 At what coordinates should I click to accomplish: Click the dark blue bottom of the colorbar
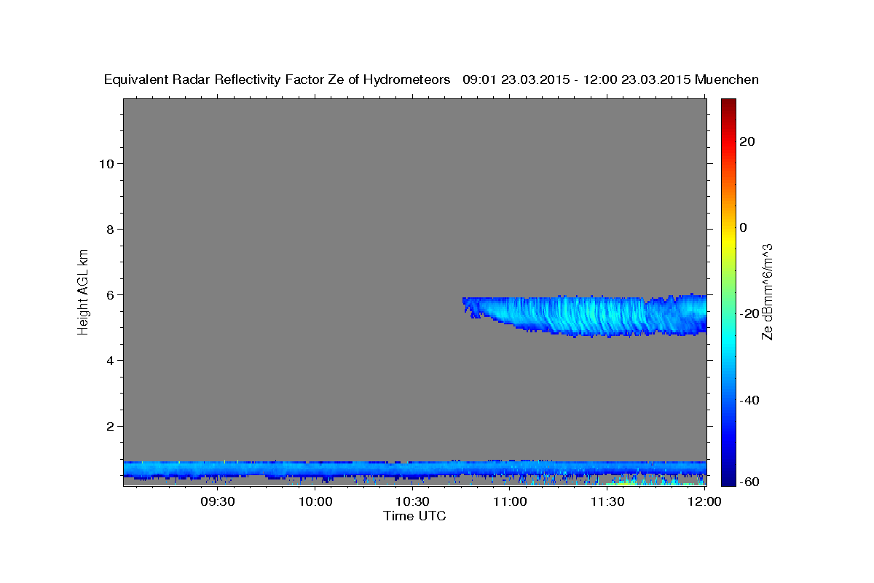(728, 480)
